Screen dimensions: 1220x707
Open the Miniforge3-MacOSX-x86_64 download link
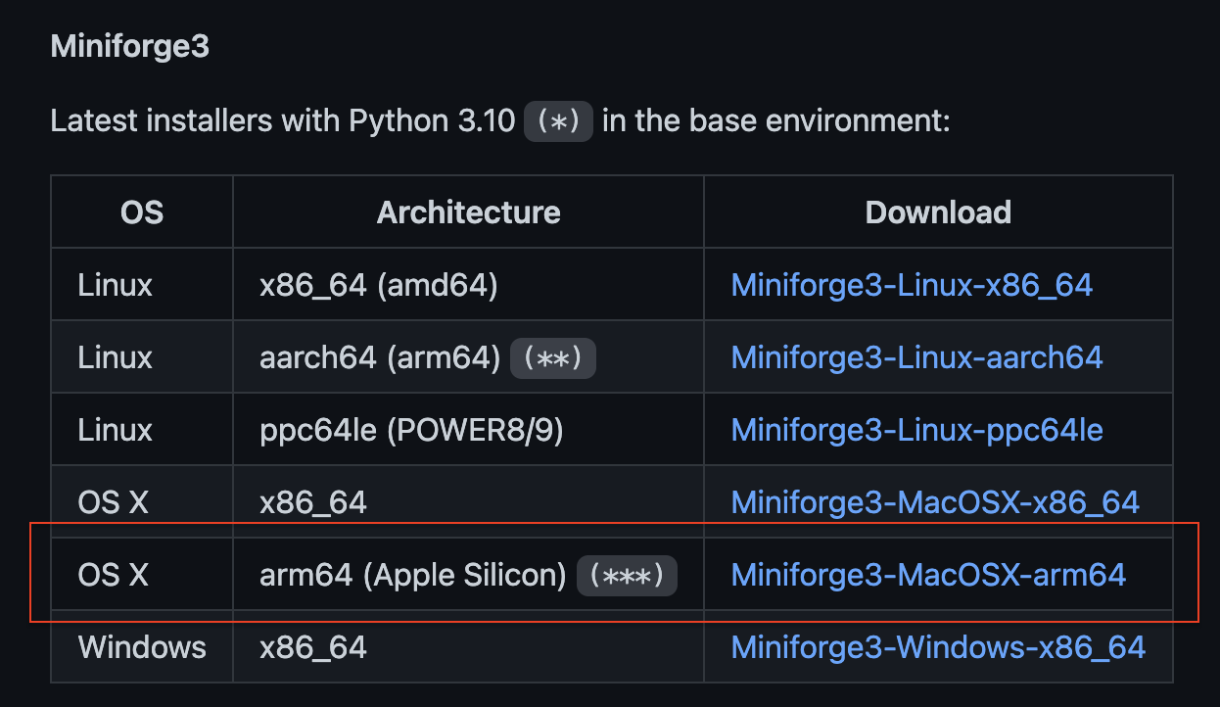click(935, 502)
